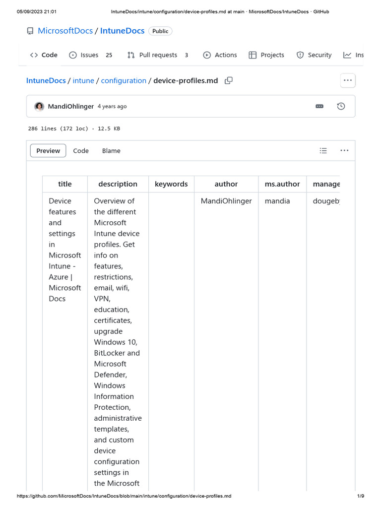Switch to the Code view
This screenshot has width=381, height=508.
point(81,151)
